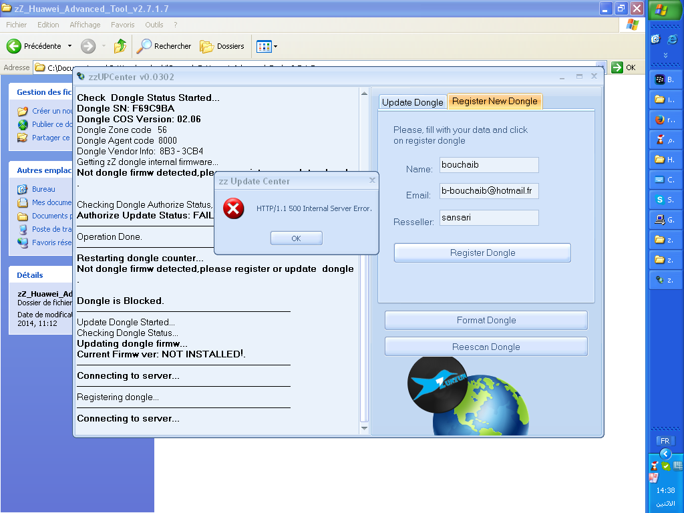Image resolution: width=684 pixels, height=513 pixels.
Task: Click the Windows flag logo in Explorer
Action: (633, 25)
